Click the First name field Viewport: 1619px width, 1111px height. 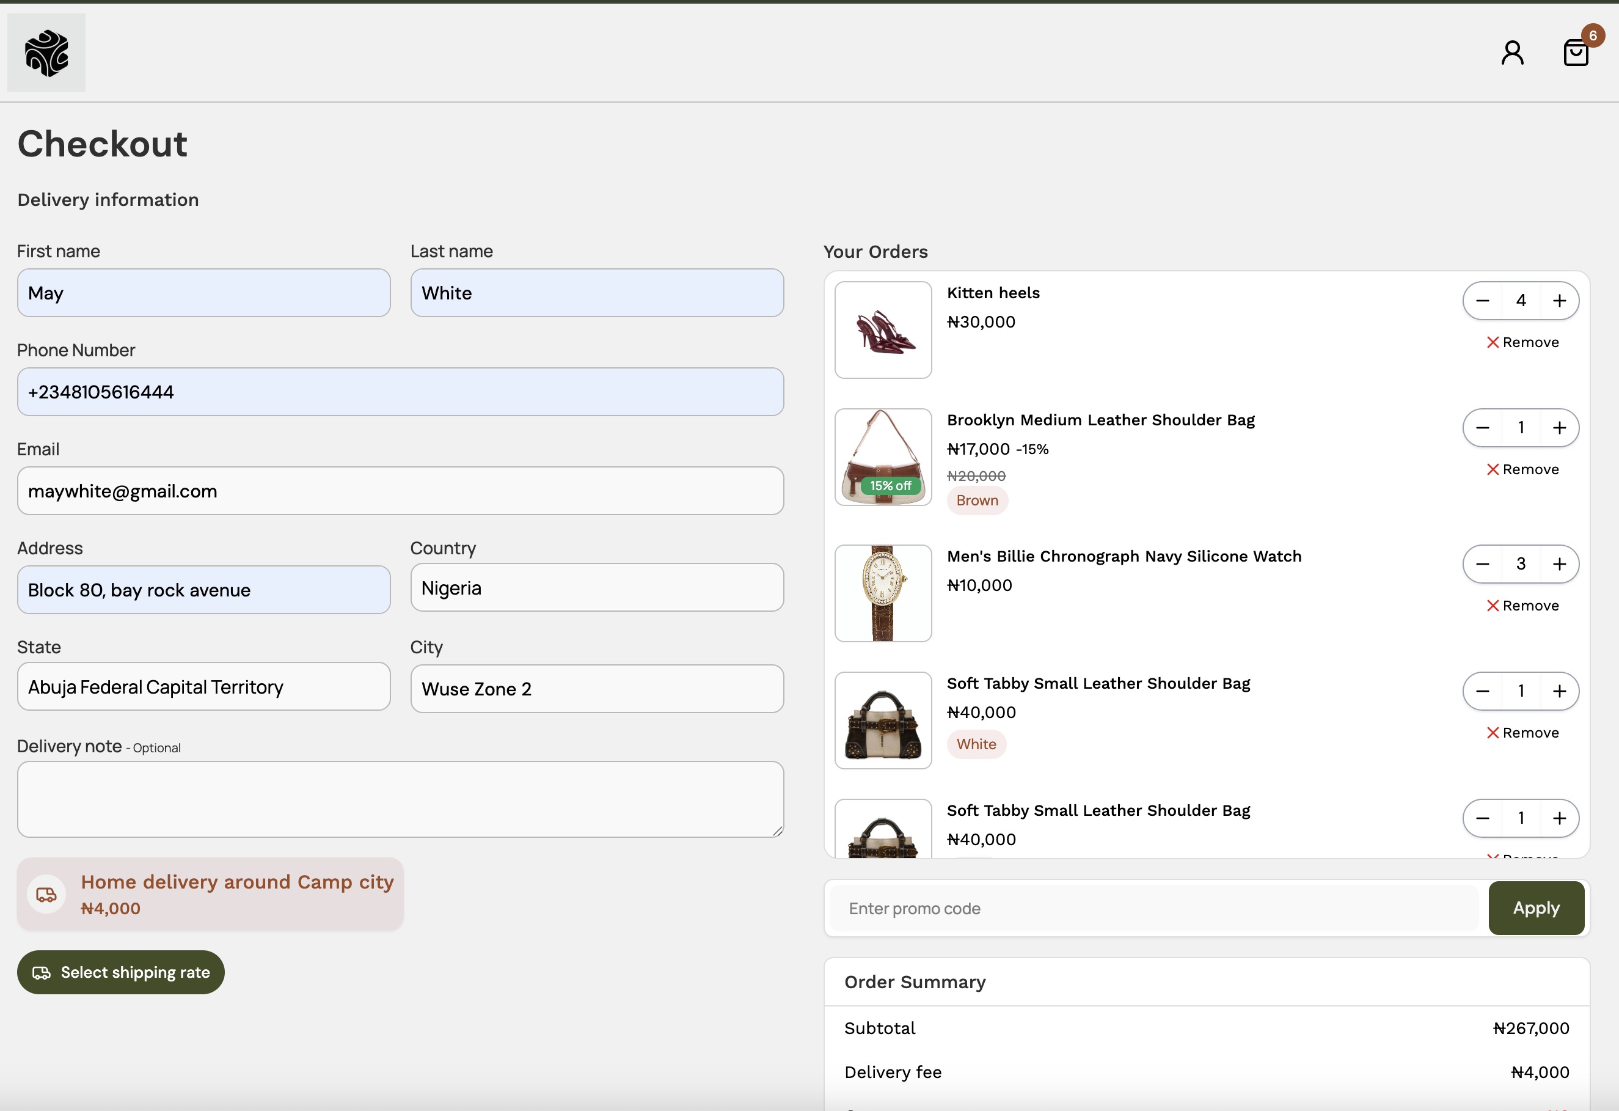pos(203,293)
